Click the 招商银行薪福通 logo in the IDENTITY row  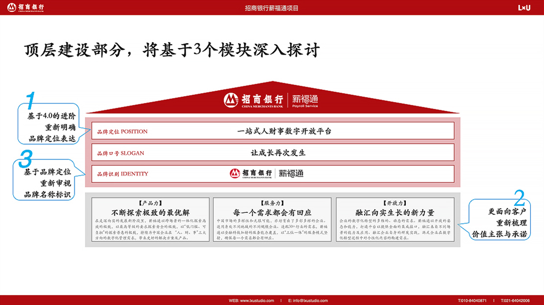point(266,173)
